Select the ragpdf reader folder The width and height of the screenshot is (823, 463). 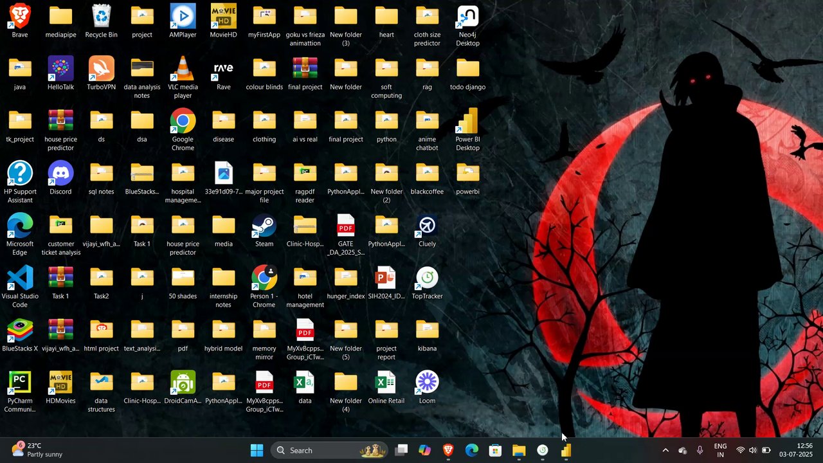(x=305, y=182)
